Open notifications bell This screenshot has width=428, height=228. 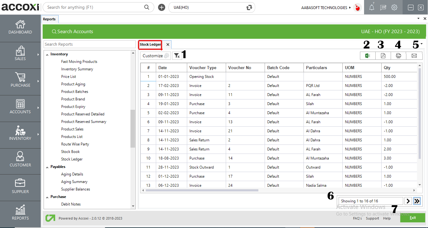coord(371,7)
